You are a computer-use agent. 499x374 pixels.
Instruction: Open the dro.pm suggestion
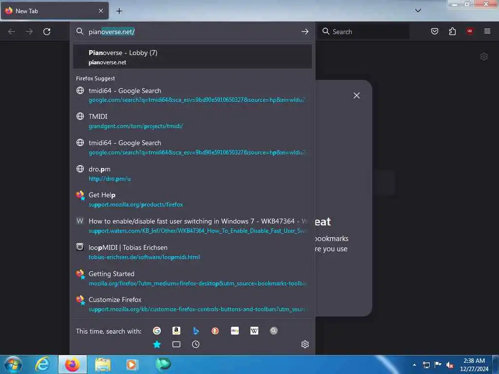point(192,174)
